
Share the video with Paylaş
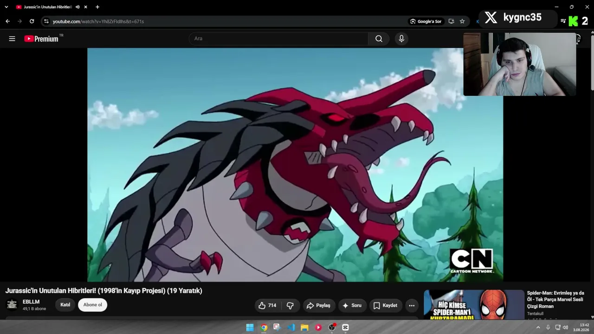[x=318, y=305]
